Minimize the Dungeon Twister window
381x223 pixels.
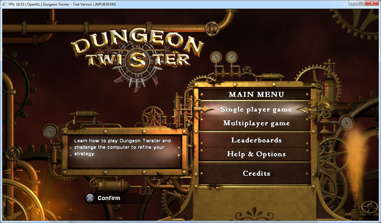(x=353, y=3)
